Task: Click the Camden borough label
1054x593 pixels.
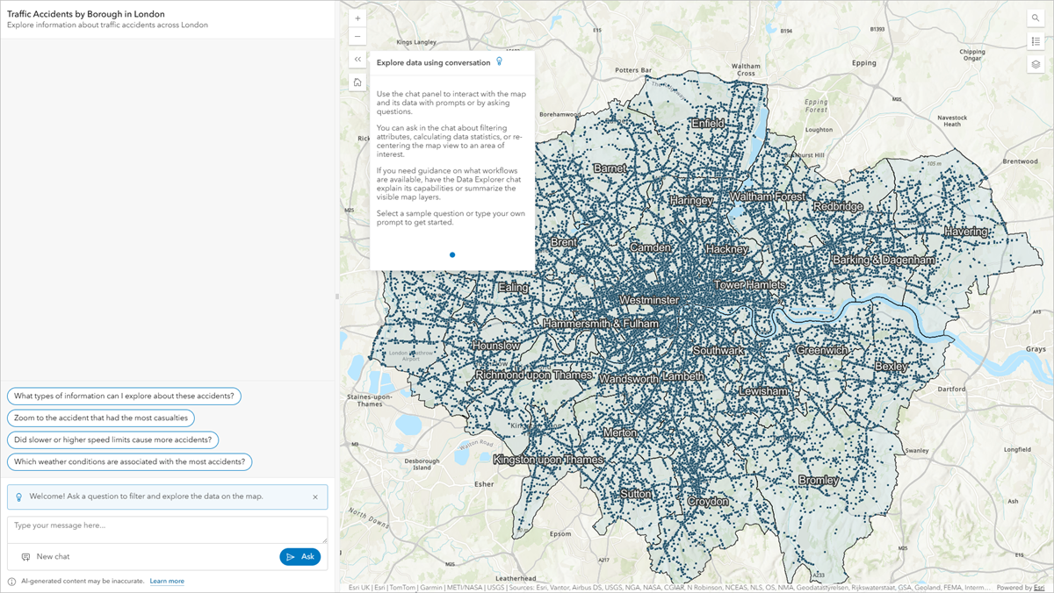Action: [650, 247]
